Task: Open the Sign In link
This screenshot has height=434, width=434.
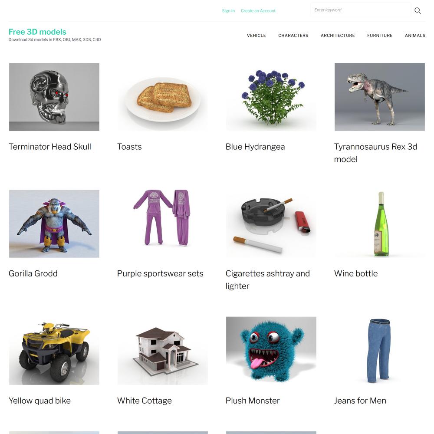Action: [228, 11]
